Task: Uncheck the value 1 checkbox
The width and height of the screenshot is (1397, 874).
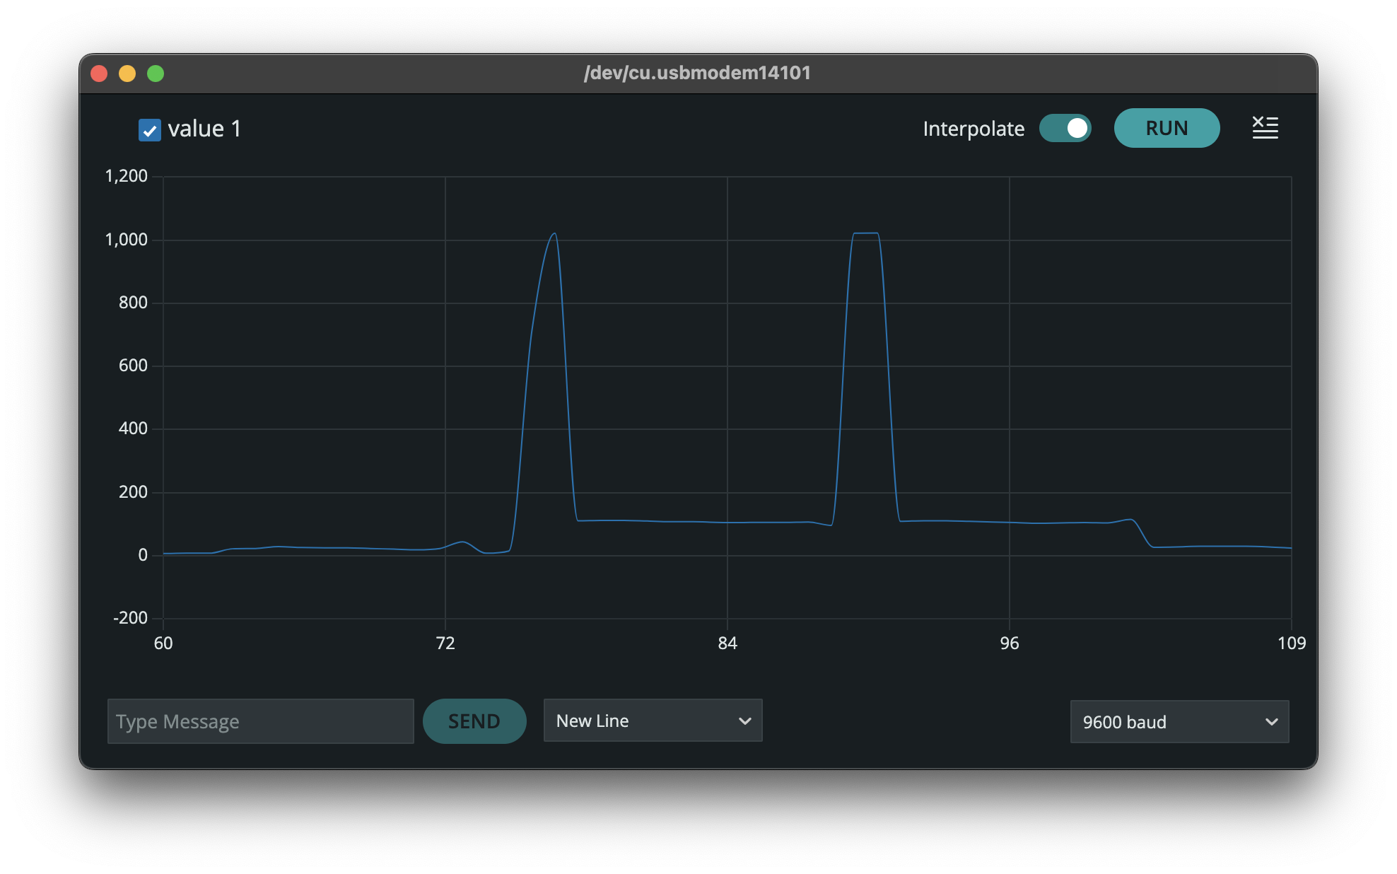Action: click(x=149, y=130)
